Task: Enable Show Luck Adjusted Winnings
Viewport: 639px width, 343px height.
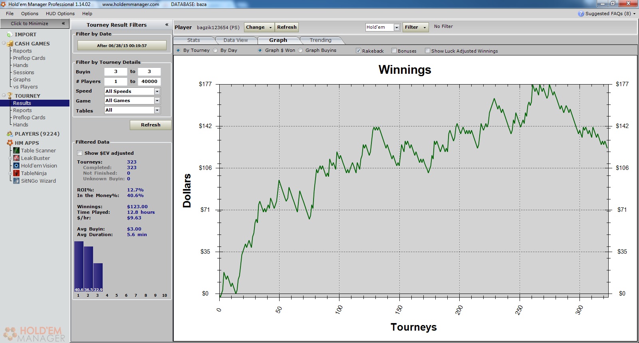Action: click(x=427, y=51)
